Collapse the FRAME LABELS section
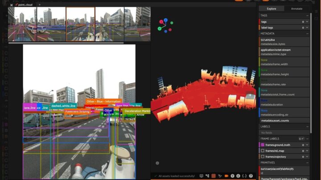This screenshot has height=180, width=321. (307, 139)
